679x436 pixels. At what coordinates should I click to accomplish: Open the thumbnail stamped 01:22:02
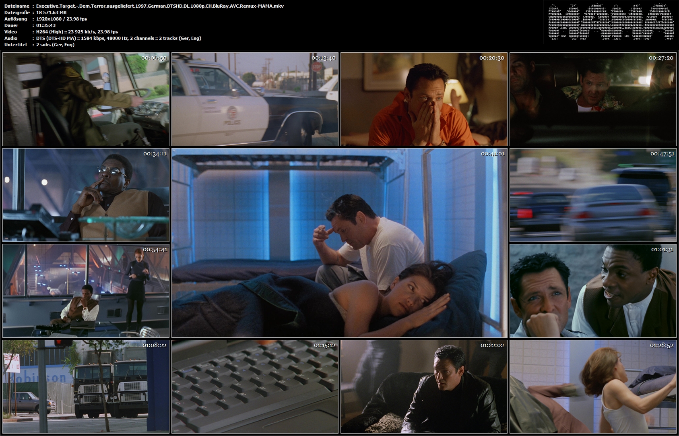click(x=424, y=386)
